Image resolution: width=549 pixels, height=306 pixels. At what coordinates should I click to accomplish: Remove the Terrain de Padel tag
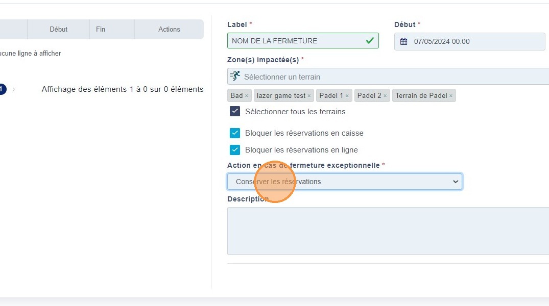451,96
